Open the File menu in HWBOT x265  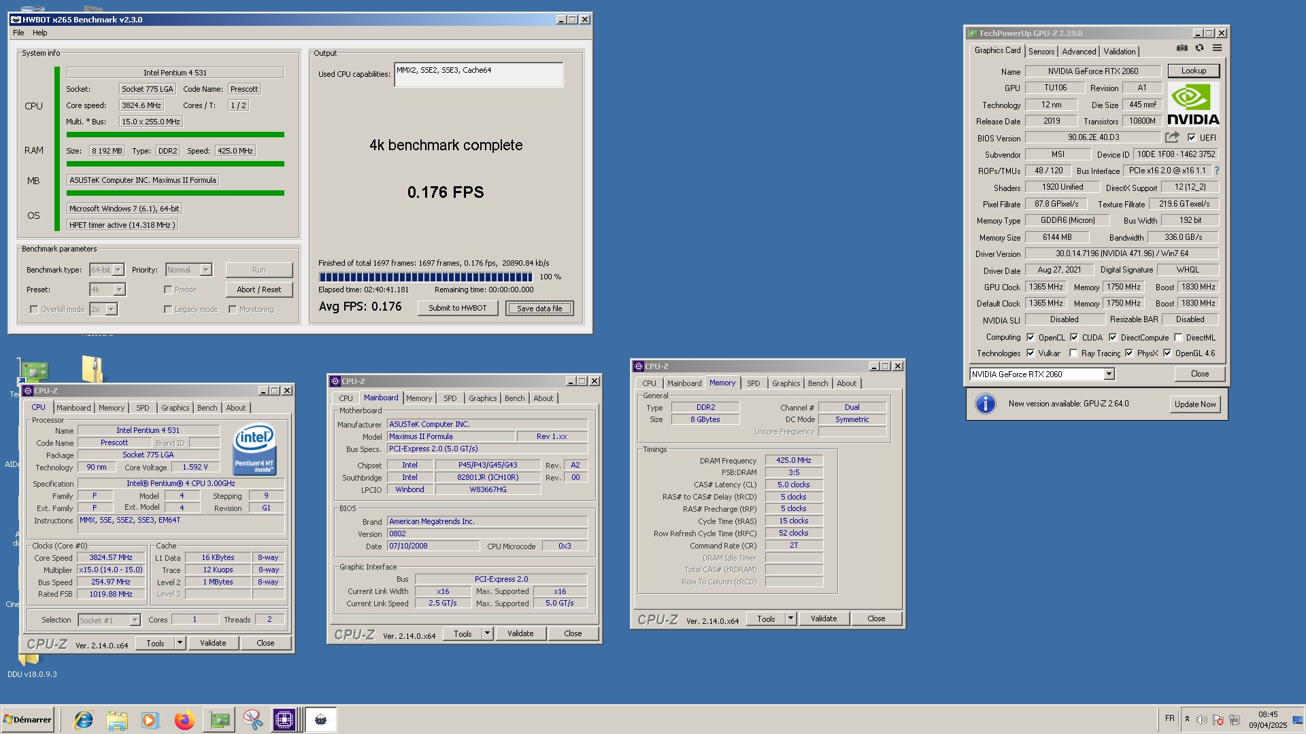(18, 33)
